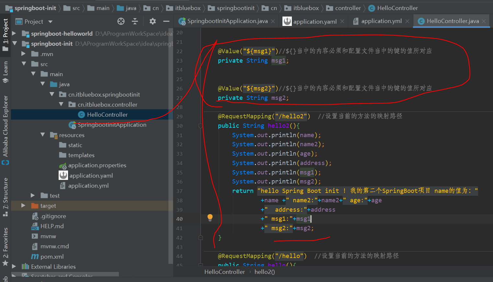The height and width of the screenshot is (282, 493).
Task: Expand the test folder
Action: click(33, 195)
